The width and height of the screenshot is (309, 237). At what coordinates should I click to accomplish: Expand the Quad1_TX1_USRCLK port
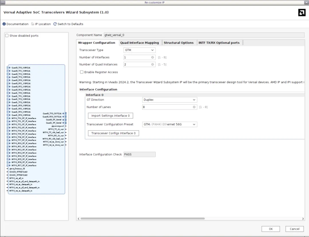coord(9,96)
